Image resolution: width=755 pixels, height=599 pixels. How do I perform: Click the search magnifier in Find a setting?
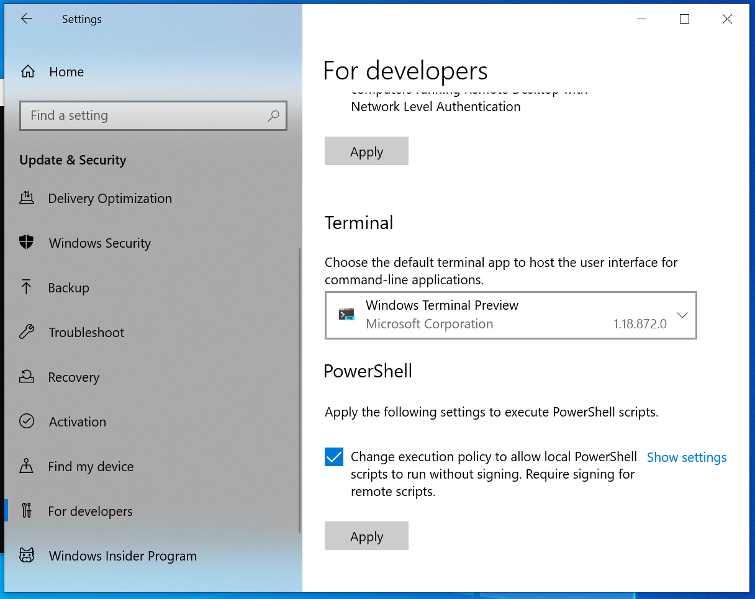273,115
